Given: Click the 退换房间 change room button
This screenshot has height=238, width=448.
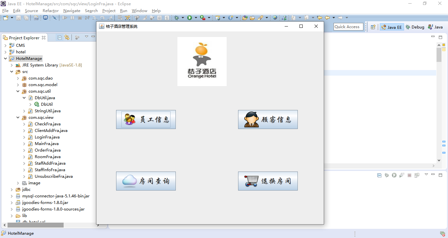Looking at the screenshot, I should (268, 181).
